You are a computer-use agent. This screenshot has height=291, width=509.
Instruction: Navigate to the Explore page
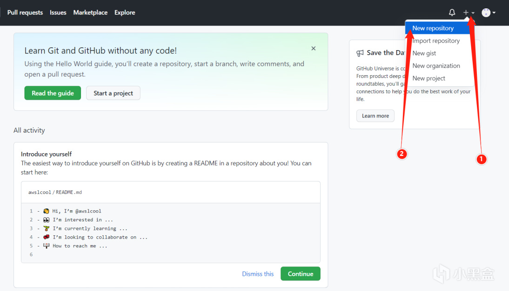tap(125, 13)
